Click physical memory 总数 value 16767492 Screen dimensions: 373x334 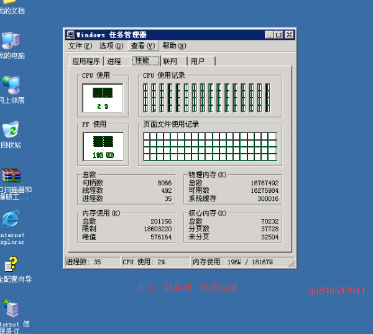tap(265, 183)
